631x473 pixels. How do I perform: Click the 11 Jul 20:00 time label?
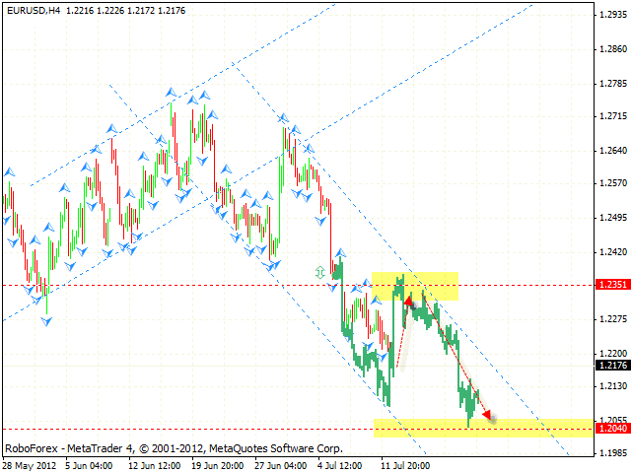click(405, 466)
